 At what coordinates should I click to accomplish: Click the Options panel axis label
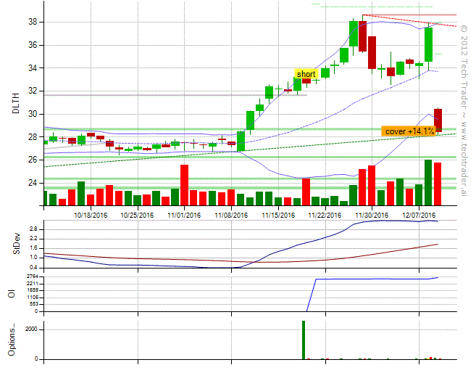click(11, 340)
